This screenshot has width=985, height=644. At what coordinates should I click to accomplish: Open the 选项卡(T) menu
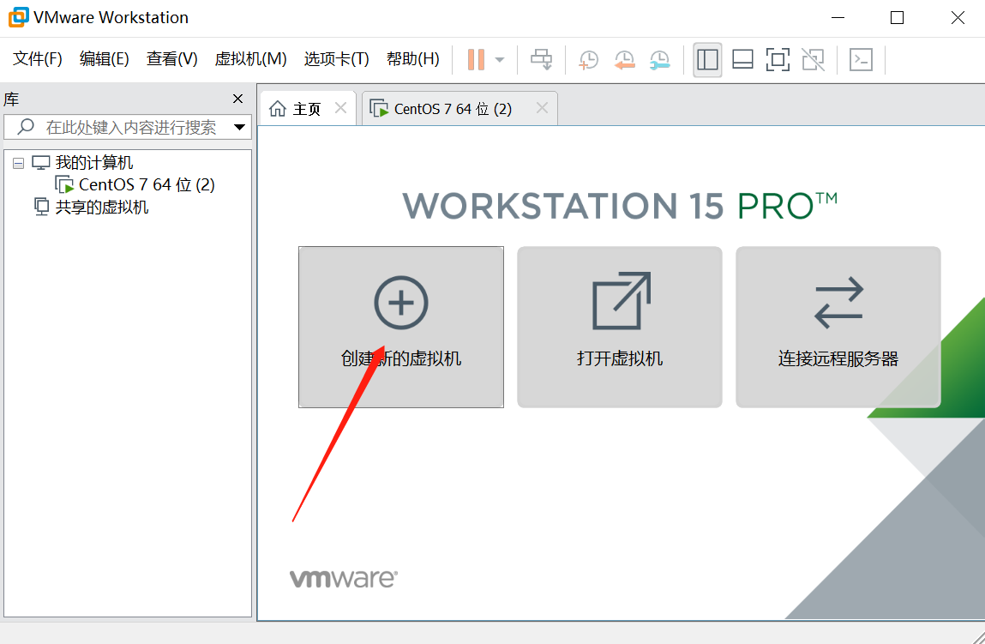pos(336,59)
